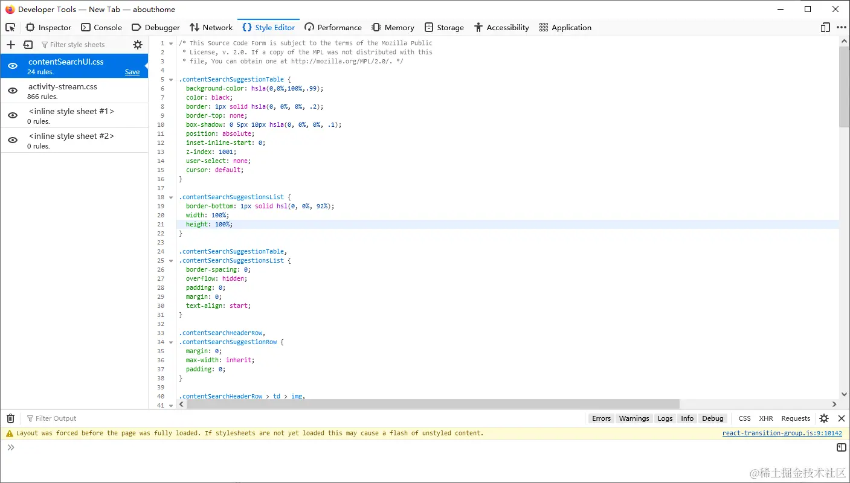The image size is (850, 483).
Task: Collapse .contentSearchSuggestionsList rule fold on line 18
Action: 171,197
